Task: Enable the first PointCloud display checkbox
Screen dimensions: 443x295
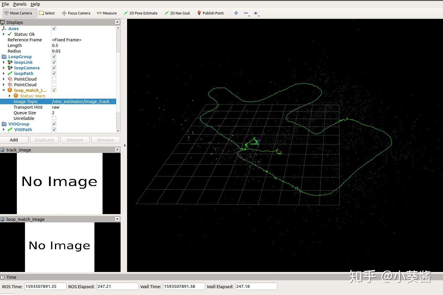Action: point(54,79)
